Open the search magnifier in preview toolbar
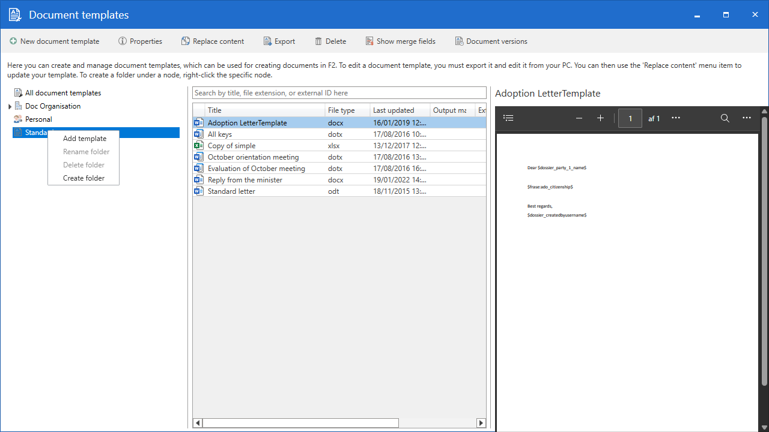The height and width of the screenshot is (432, 769). click(x=725, y=118)
